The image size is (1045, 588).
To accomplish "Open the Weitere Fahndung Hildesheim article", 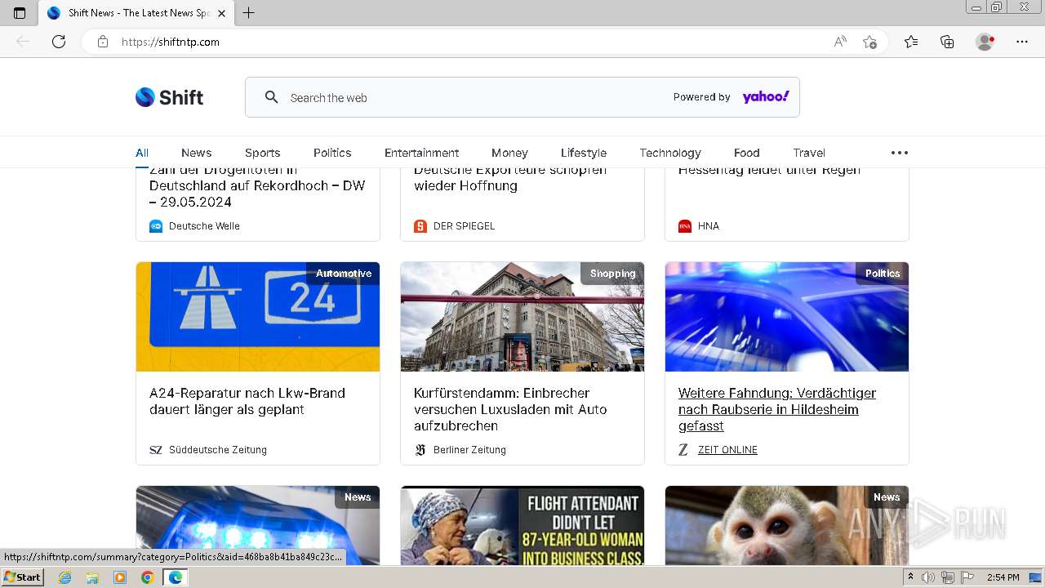I will [x=777, y=409].
